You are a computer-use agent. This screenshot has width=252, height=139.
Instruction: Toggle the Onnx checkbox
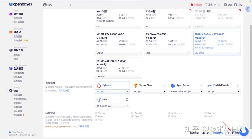[169, 116]
